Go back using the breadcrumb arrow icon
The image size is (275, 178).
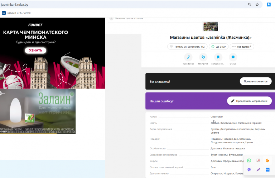(111, 18)
